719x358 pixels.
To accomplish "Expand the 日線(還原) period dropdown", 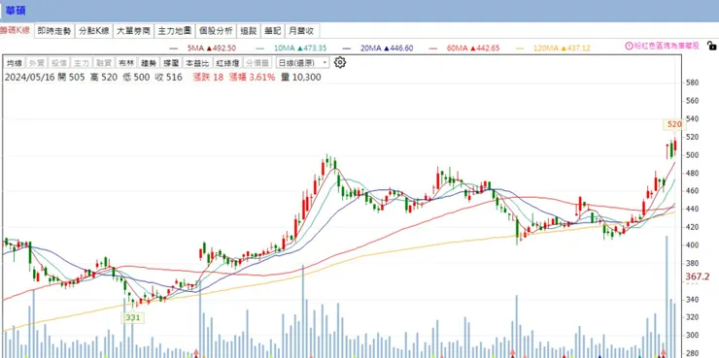I will [x=302, y=63].
